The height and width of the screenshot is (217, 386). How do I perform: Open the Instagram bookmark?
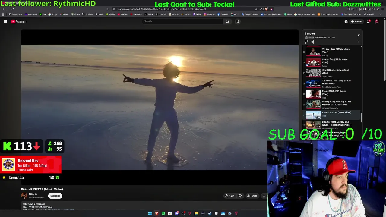pos(209,14)
